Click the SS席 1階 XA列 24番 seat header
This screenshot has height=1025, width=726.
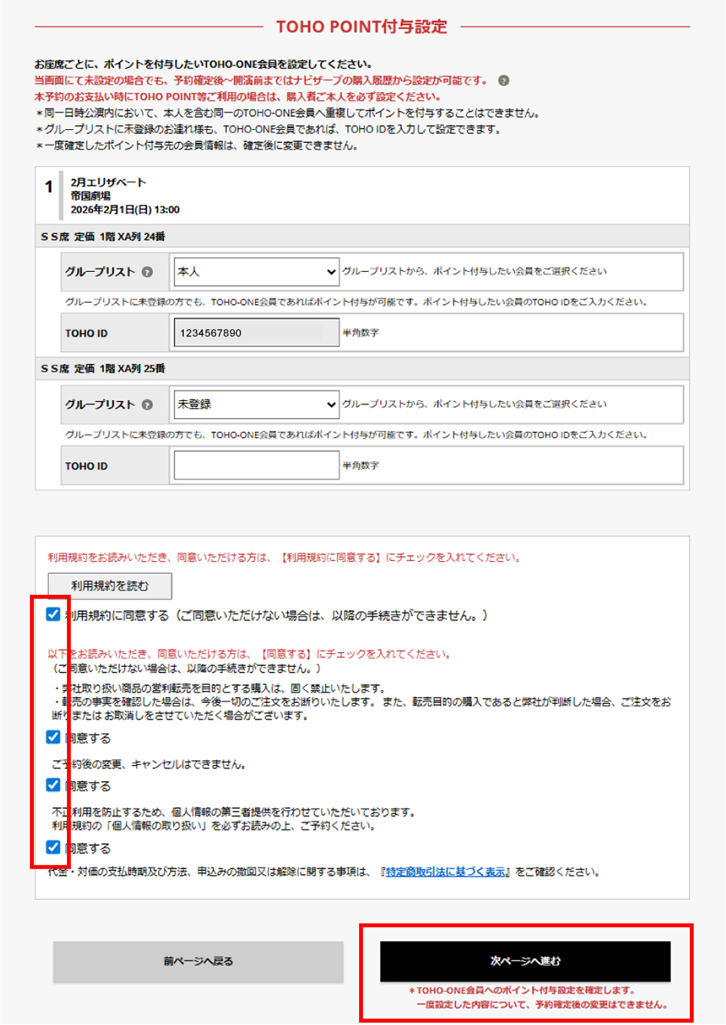click(x=103, y=236)
